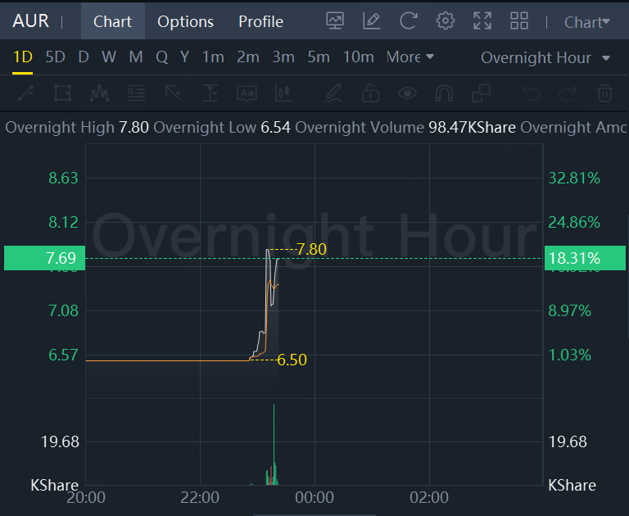Expand the Chart dropdown at top right

tap(587, 22)
